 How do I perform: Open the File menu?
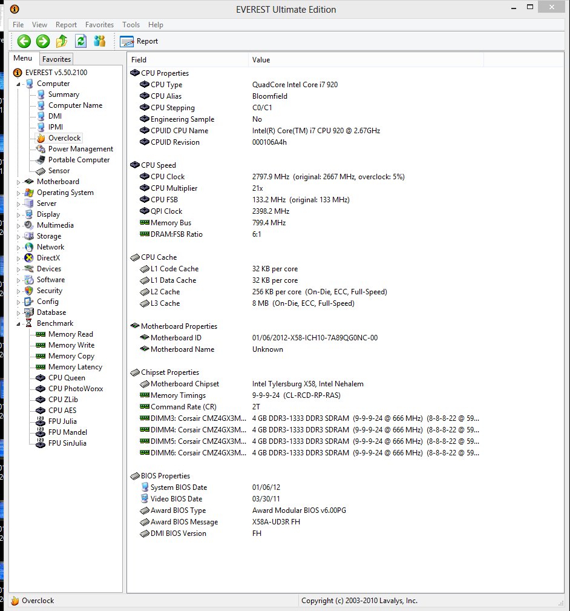[x=18, y=25]
